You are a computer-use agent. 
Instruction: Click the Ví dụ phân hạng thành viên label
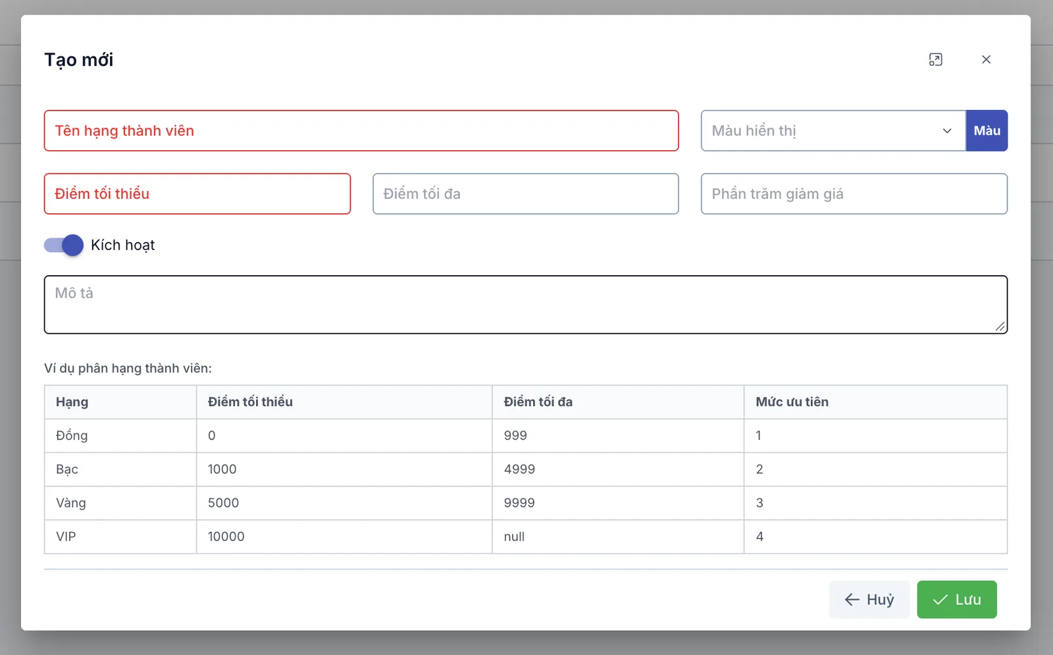point(128,369)
